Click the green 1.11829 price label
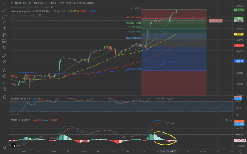 click(239, 10)
